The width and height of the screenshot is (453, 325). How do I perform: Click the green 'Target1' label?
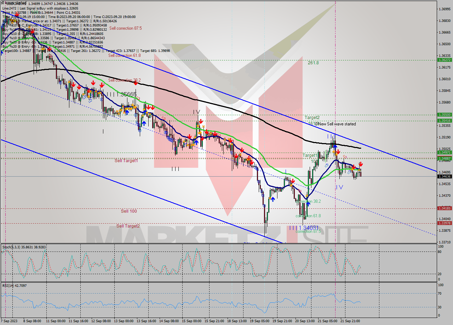[x=310, y=155]
